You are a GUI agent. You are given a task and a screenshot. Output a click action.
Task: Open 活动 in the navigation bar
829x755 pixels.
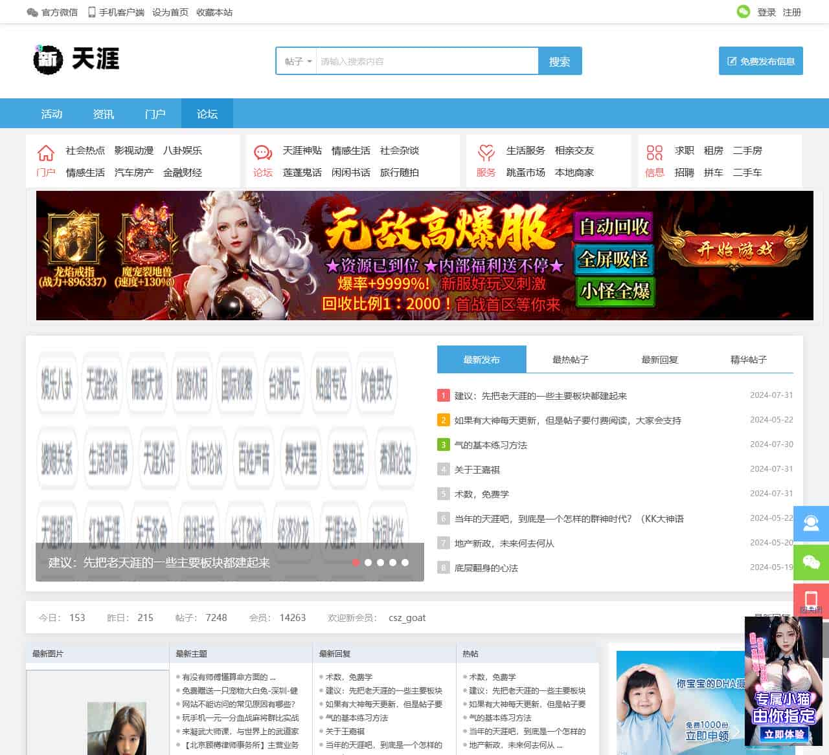[x=52, y=114]
